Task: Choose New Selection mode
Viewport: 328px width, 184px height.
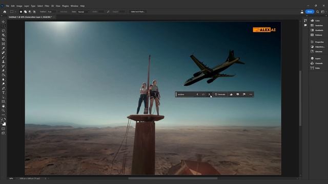Action: [x=21, y=12]
